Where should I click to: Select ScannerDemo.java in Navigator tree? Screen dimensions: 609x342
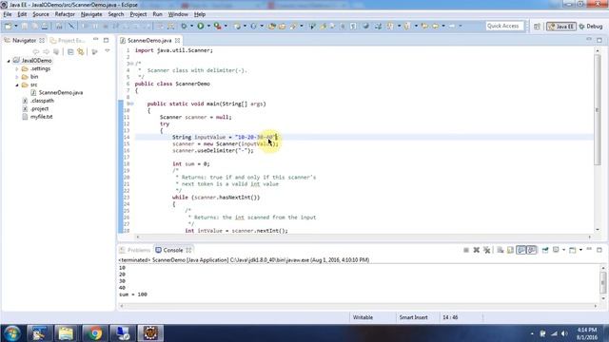(x=61, y=93)
